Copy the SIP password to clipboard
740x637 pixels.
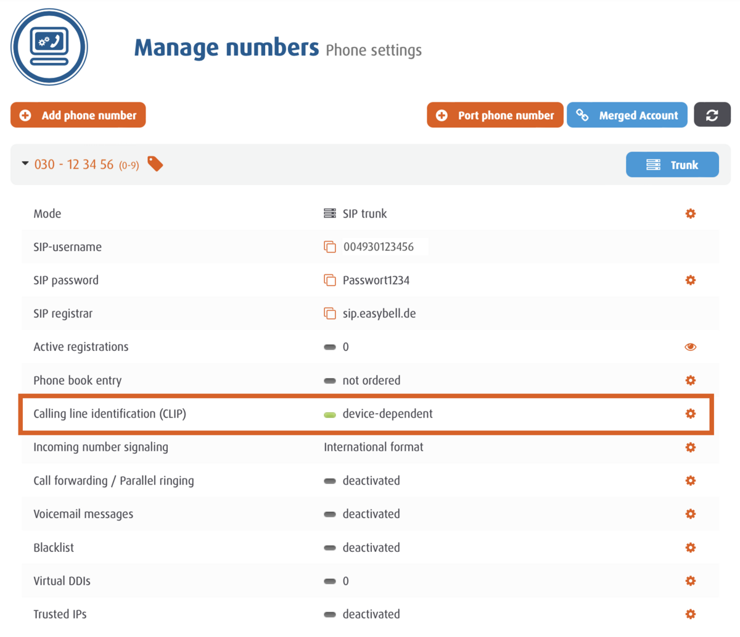click(x=330, y=281)
